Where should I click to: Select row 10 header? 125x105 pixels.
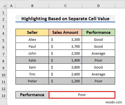coord(3,74)
